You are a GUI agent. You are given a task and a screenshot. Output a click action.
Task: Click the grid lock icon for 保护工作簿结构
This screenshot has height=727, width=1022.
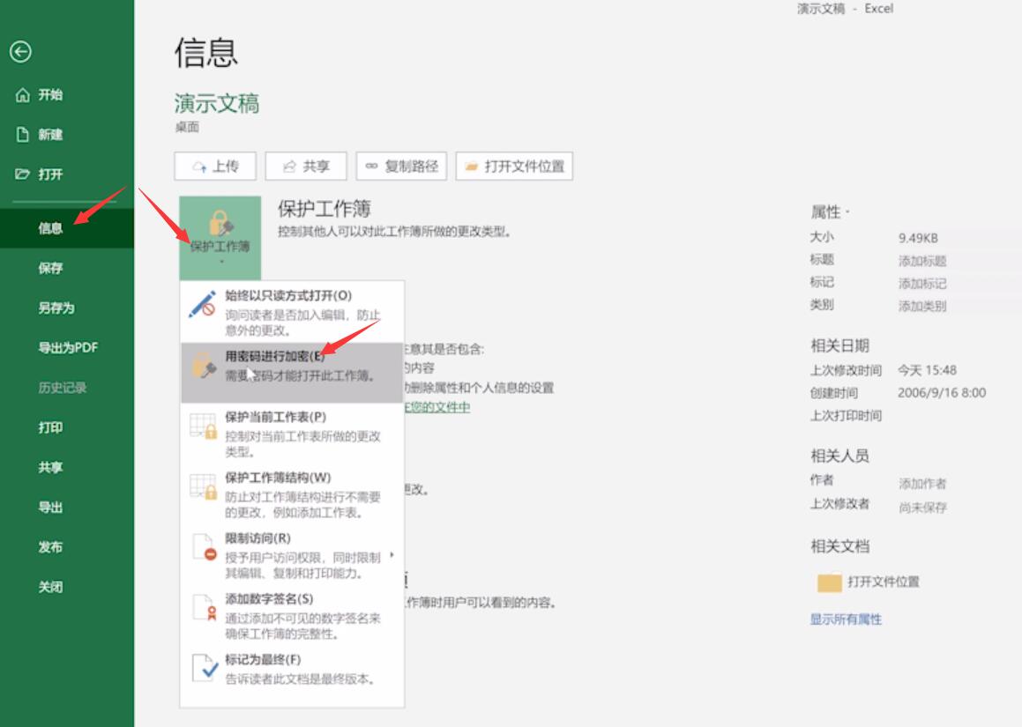coord(204,486)
